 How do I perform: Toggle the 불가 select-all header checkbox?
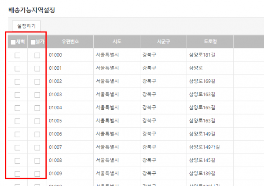point(33,43)
